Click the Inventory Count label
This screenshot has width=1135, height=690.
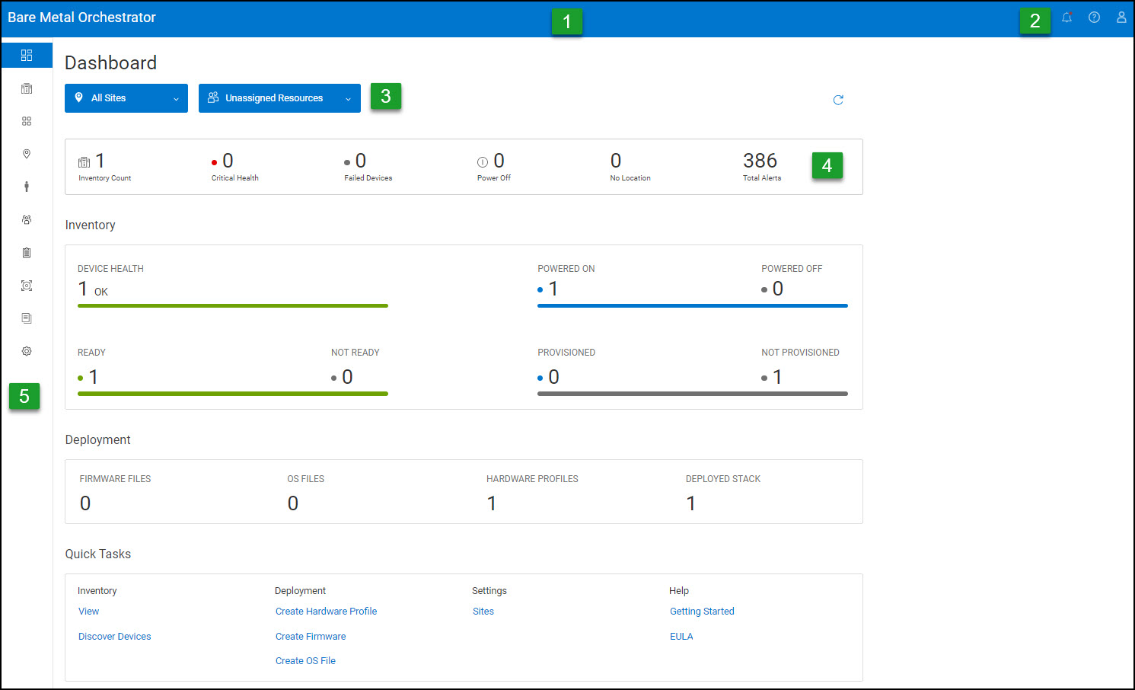[105, 178]
